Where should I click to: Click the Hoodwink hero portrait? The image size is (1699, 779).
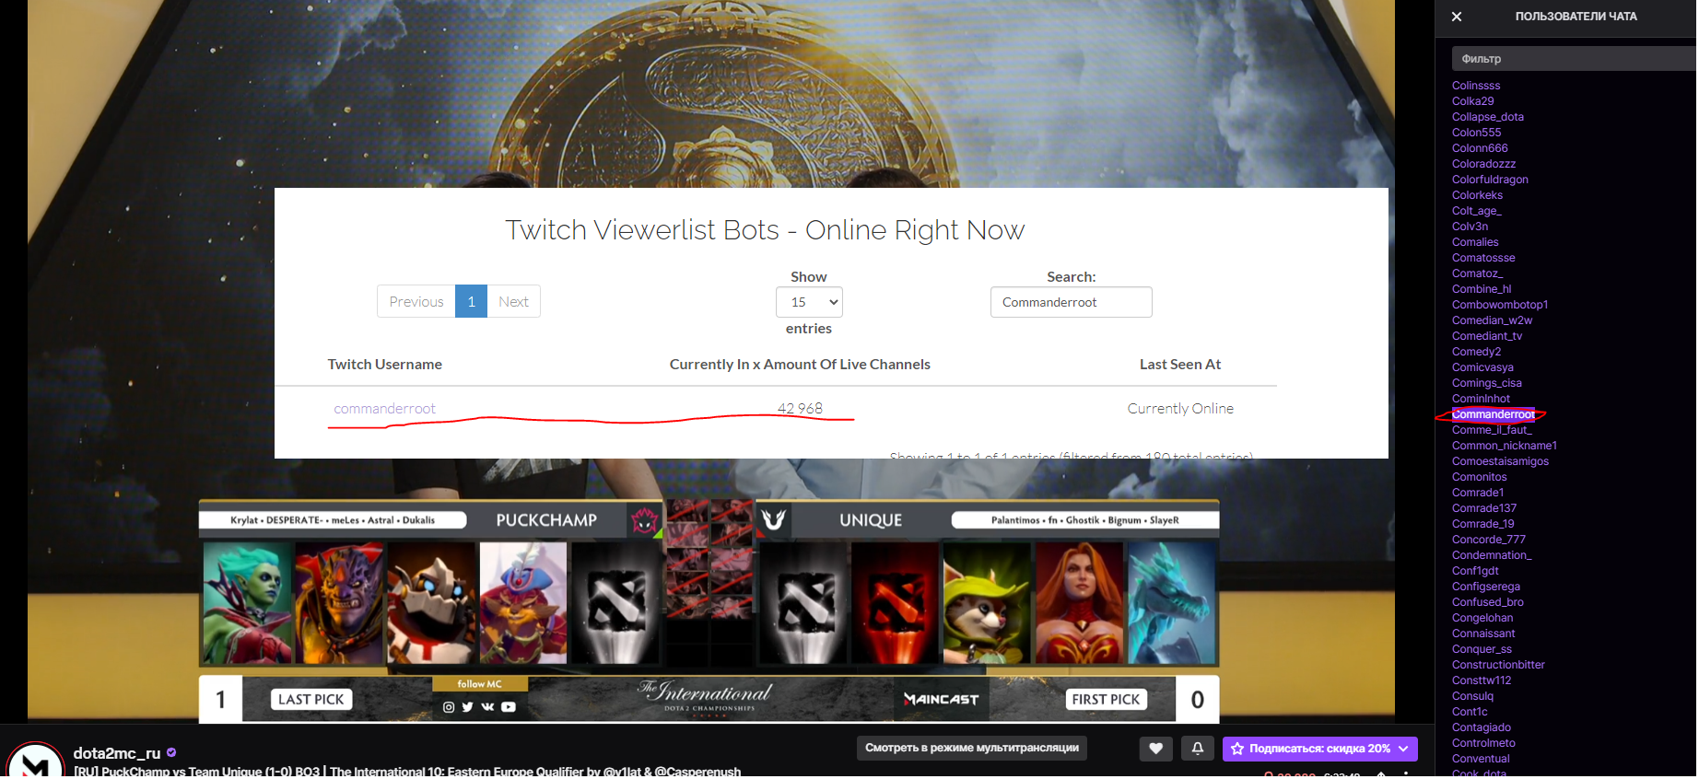pyautogui.click(x=987, y=603)
